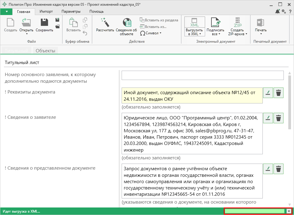Screen dimensions: 294x215
Task: Edit Сведения о заявителе field
Action: click(268, 118)
